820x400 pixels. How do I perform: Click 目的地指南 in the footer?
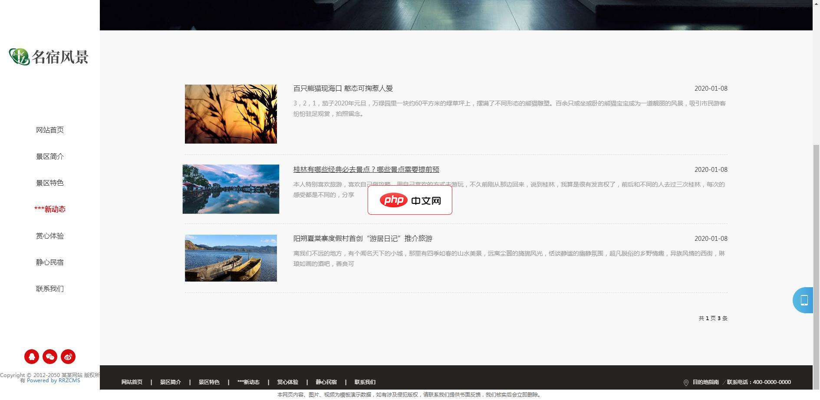[x=705, y=382]
